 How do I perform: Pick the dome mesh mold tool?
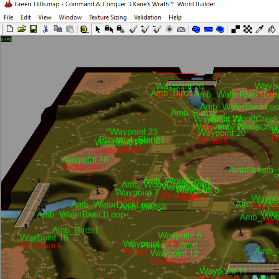pyautogui.click(x=181, y=29)
